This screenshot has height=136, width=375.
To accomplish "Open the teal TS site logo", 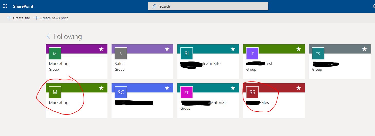I will point(318,54).
